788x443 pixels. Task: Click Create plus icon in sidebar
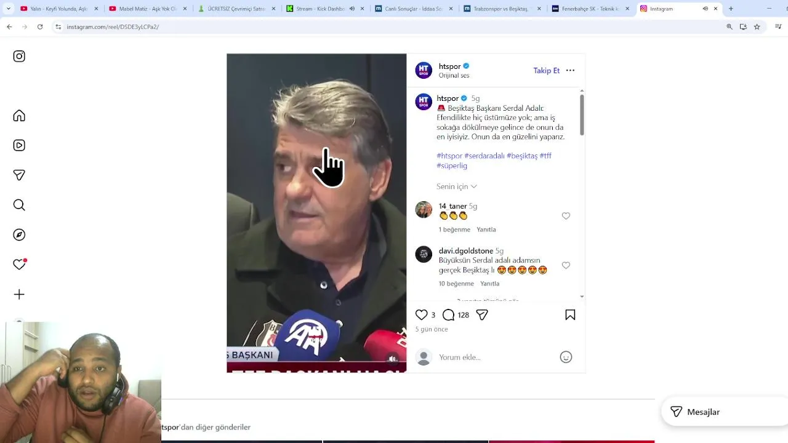[x=19, y=294]
